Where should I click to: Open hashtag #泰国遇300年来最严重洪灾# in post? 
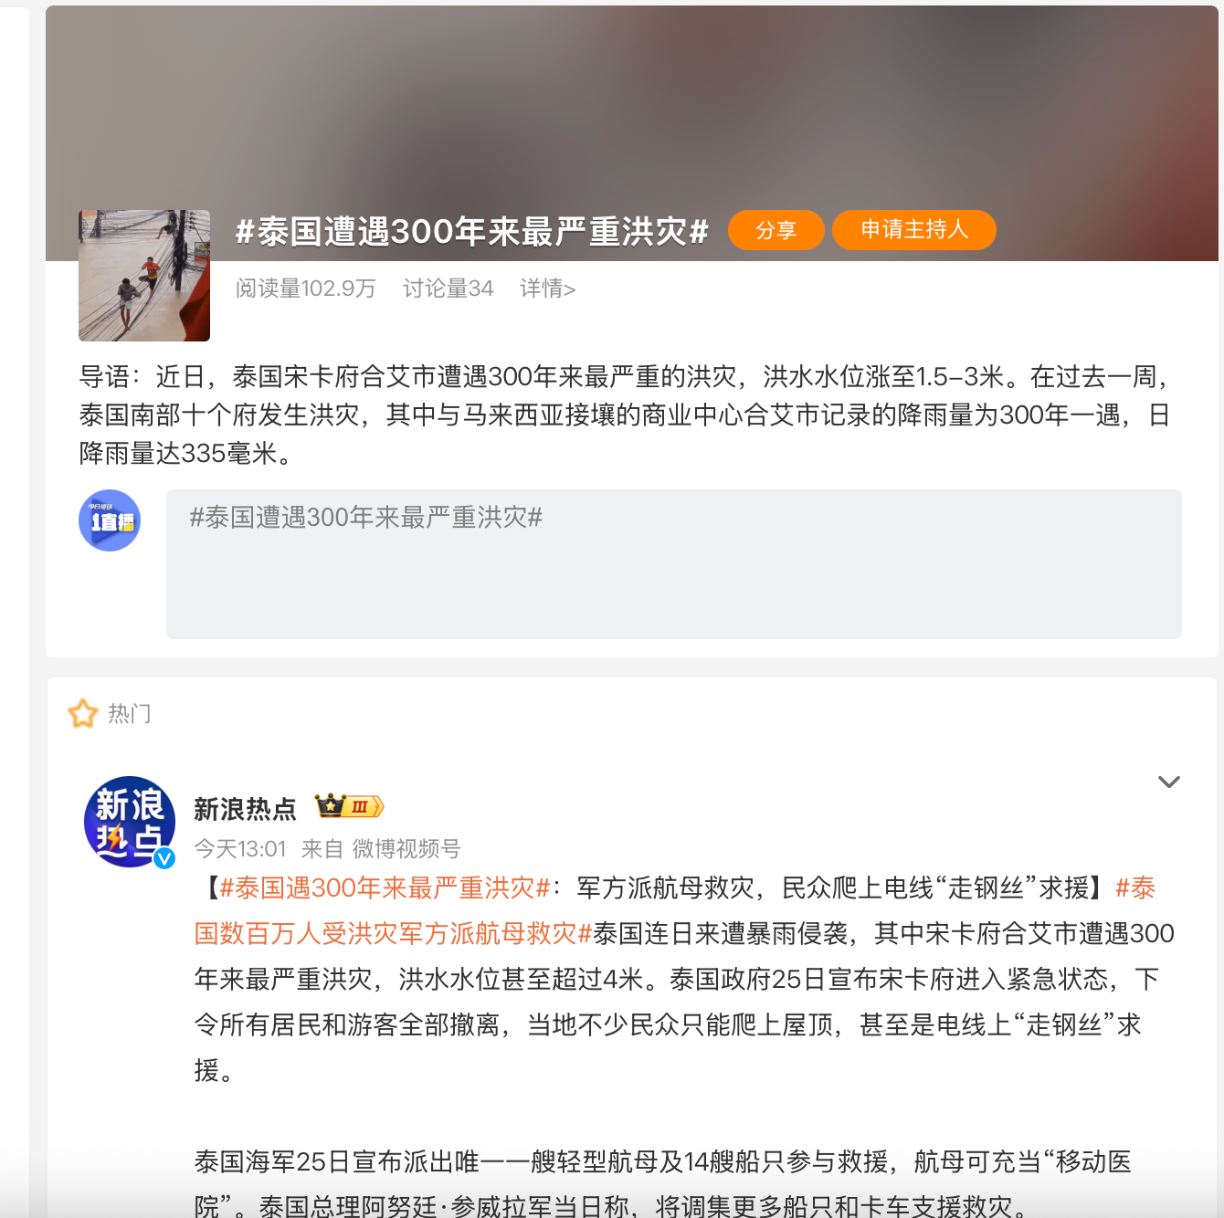click(x=385, y=887)
